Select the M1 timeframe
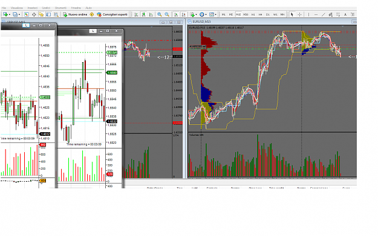The image size is (378, 236). coord(223,14)
